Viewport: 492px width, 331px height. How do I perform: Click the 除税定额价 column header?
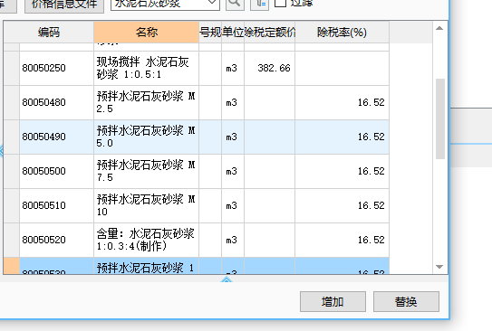tap(269, 32)
